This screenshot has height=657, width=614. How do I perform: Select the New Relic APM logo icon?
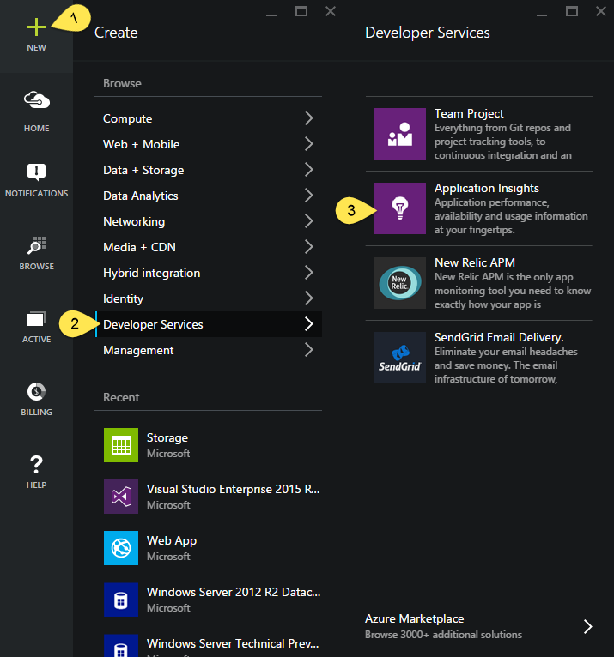(x=400, y=283)
